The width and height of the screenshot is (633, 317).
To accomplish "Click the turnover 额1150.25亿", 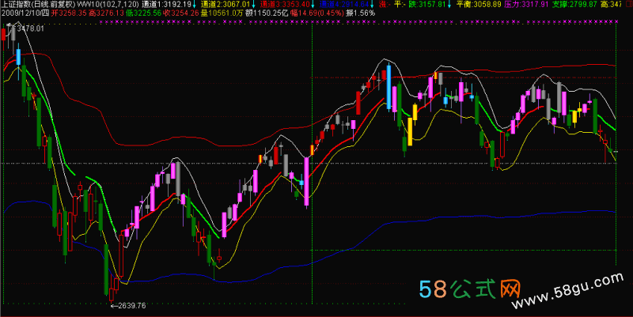I will 267,13.
